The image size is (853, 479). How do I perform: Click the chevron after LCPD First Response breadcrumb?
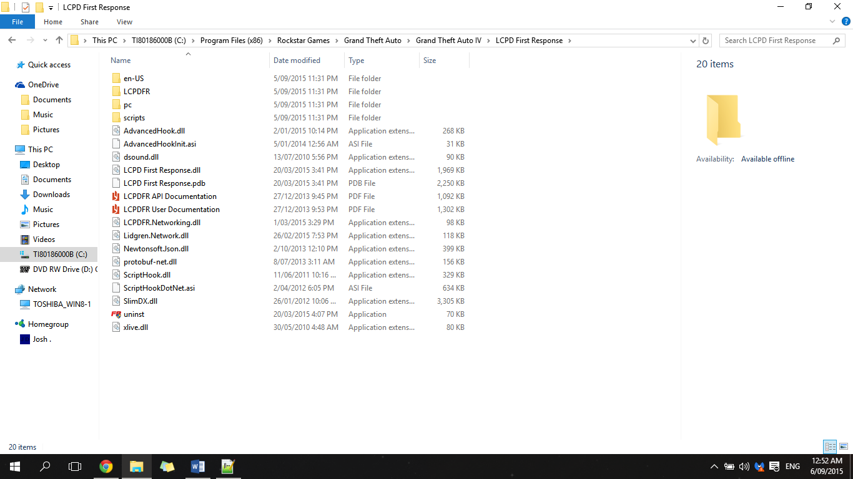coord(569,41)
